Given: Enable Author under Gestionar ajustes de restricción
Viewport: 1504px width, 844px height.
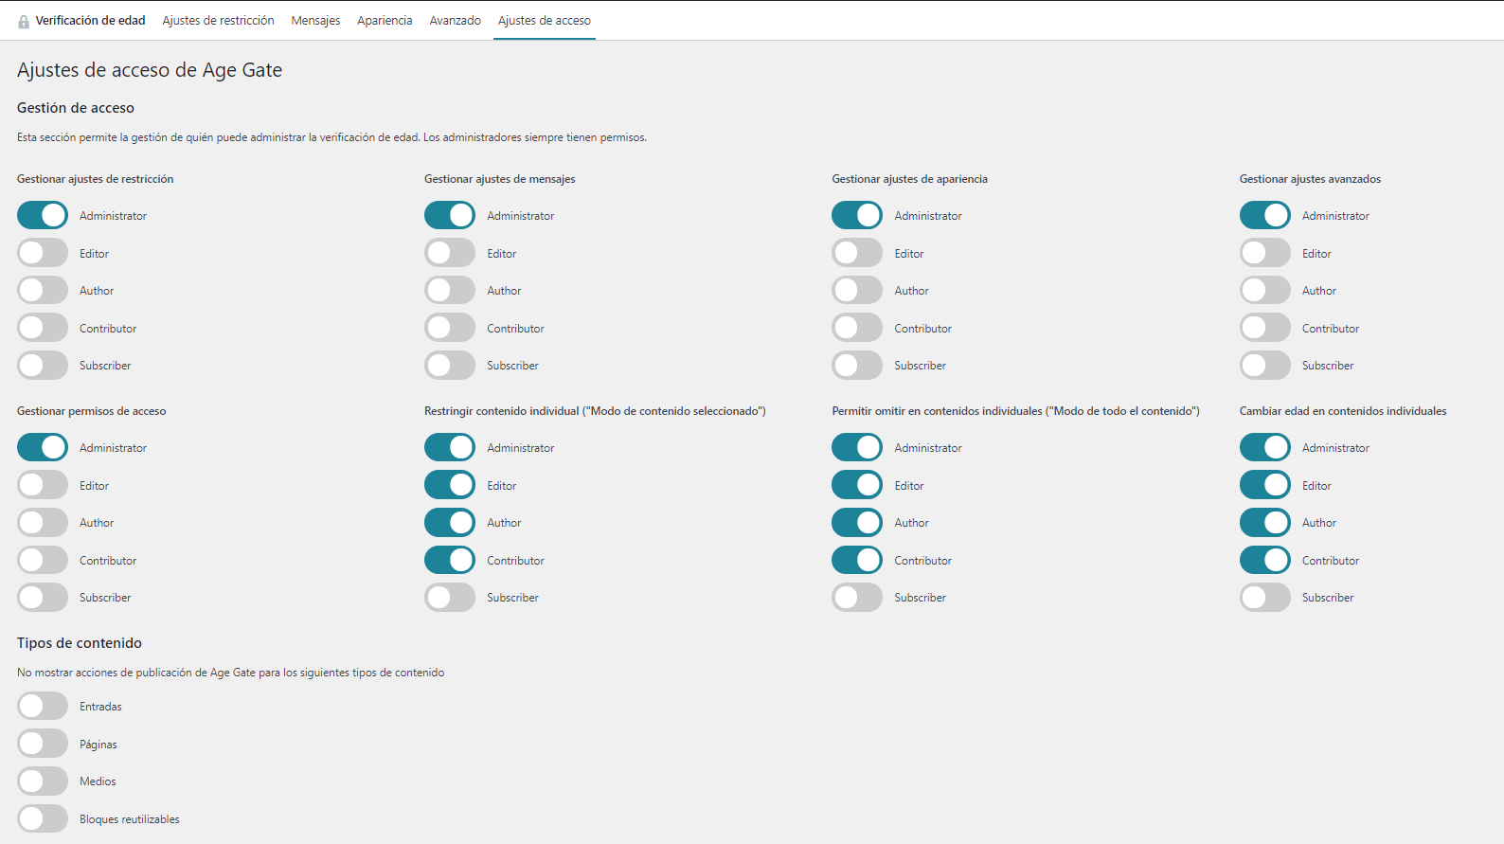Looking at the screenshot, I should click(x=43, y=290).
